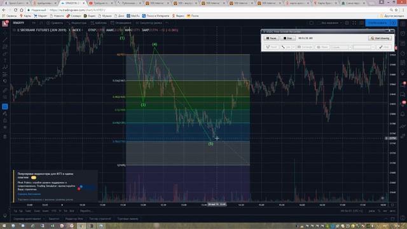Viewport: 407px width, 229px height.
Task: Click the browser address bar
Action: pos(208,10)
